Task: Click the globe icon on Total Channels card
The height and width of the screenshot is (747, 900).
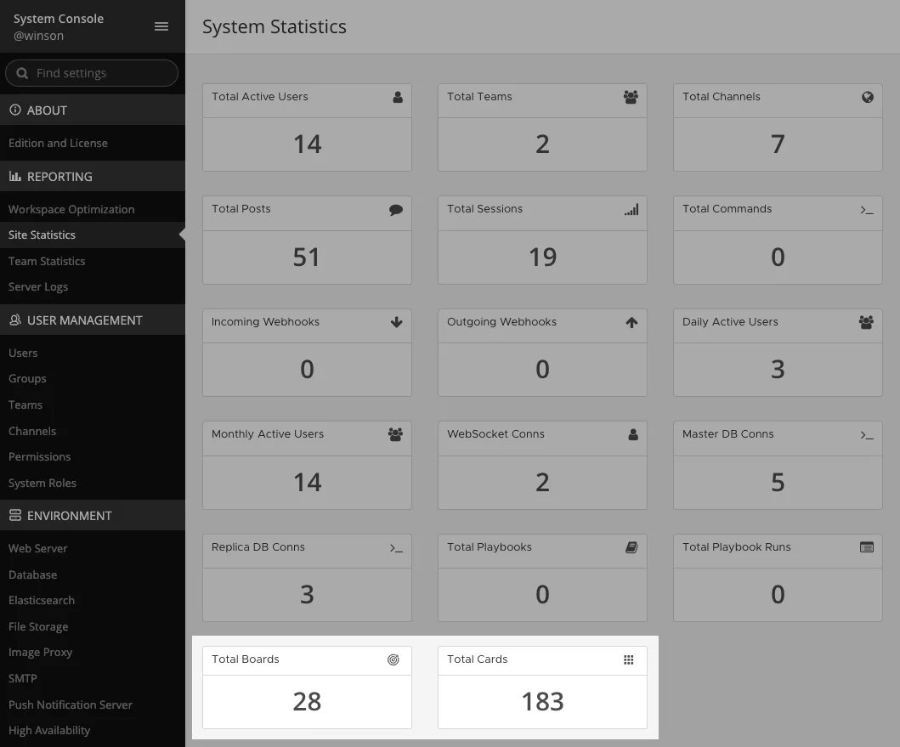Action: click(x=868, y=97)
